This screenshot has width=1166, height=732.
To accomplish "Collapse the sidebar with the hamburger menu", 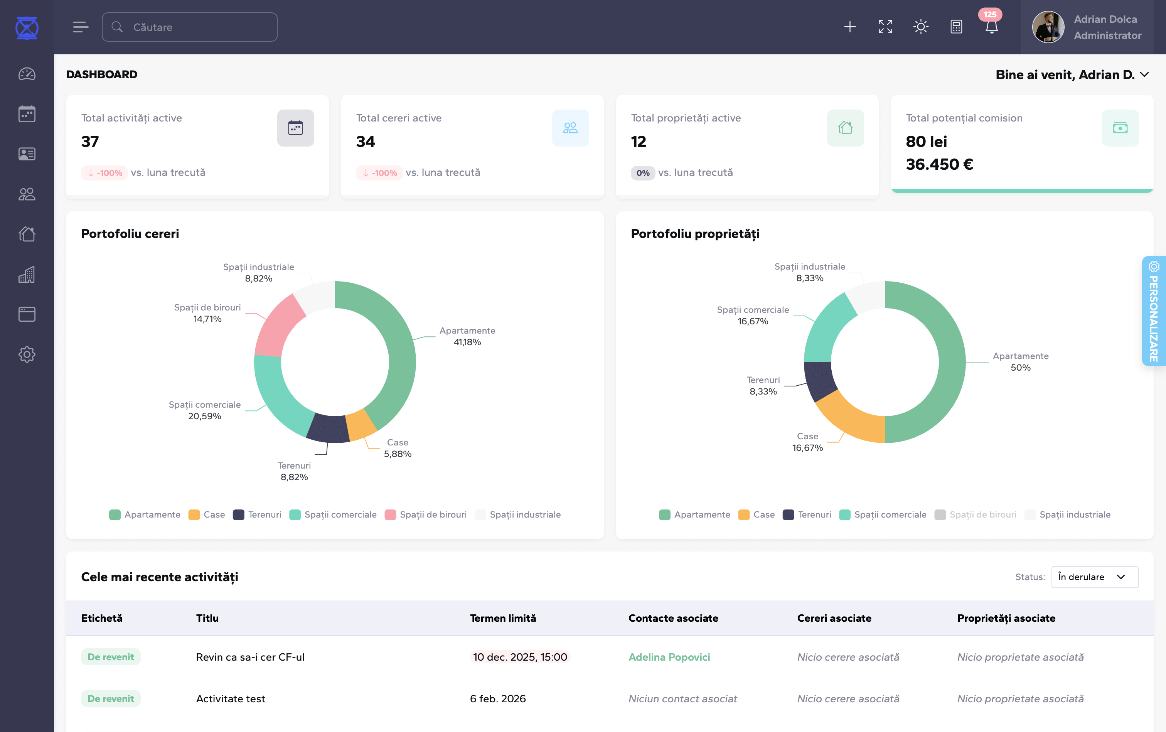I will coord(81,27).
